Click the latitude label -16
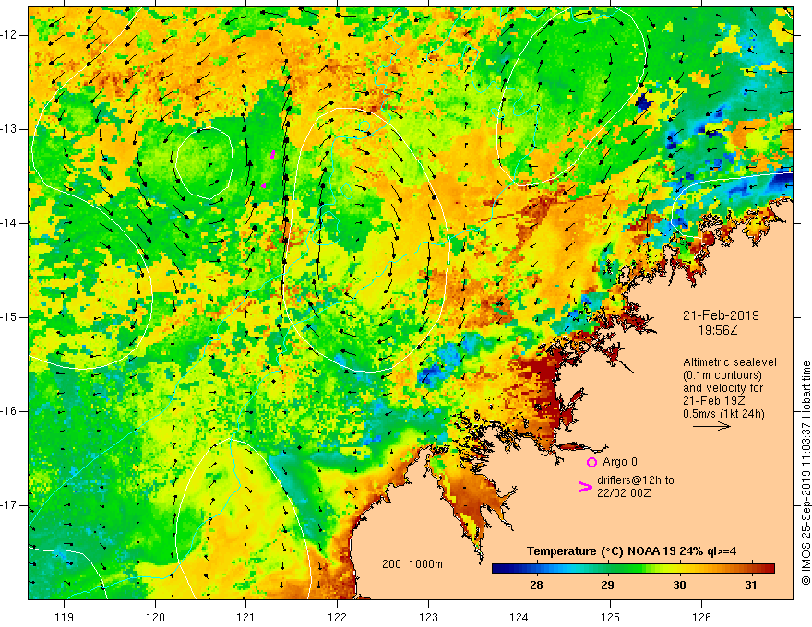 [9, 411]
